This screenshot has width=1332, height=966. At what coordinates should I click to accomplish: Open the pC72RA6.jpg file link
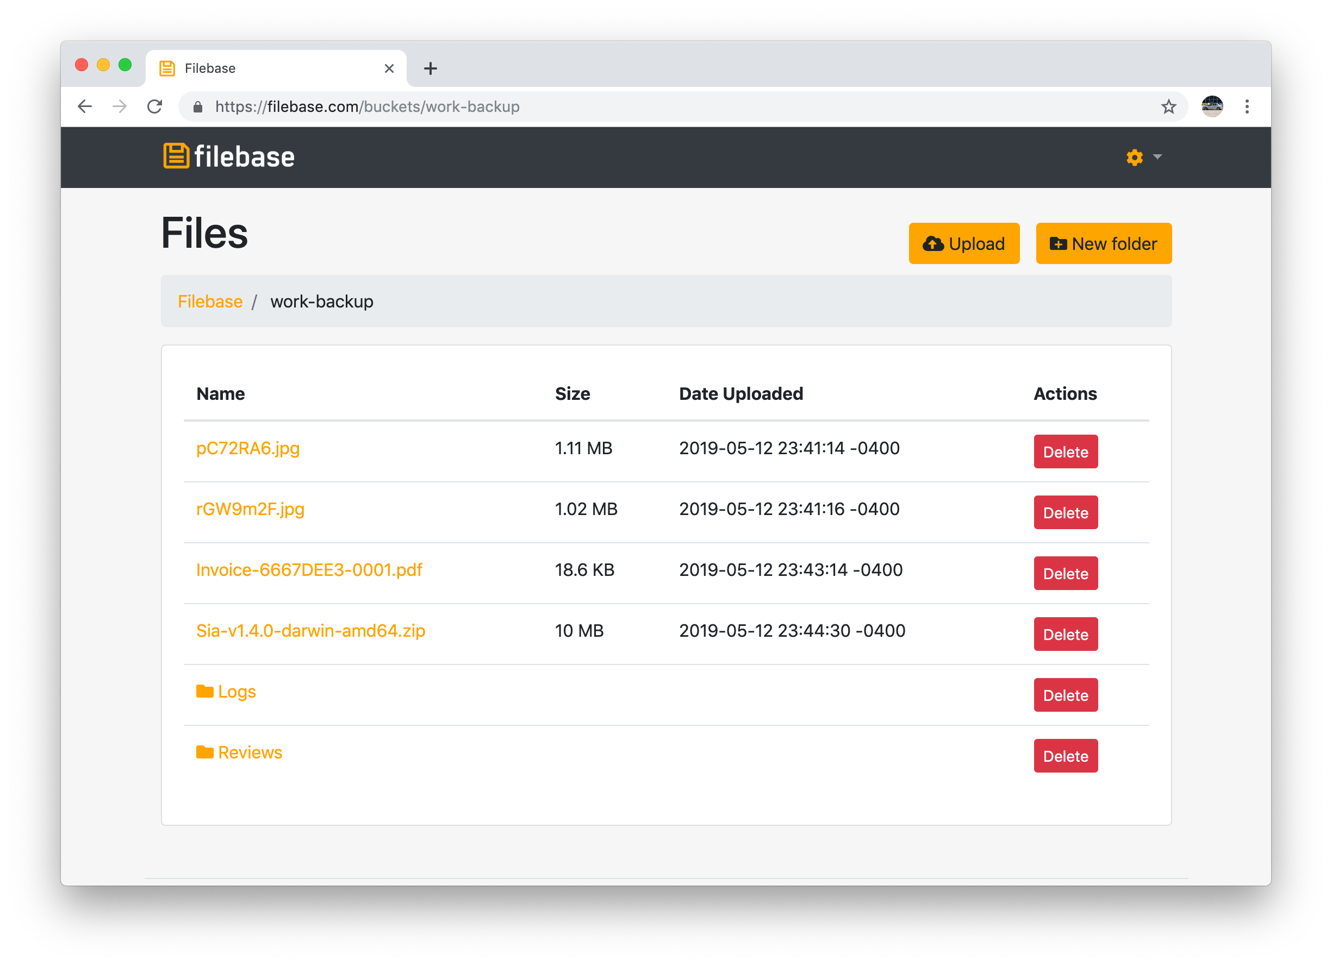pos(248,448)
